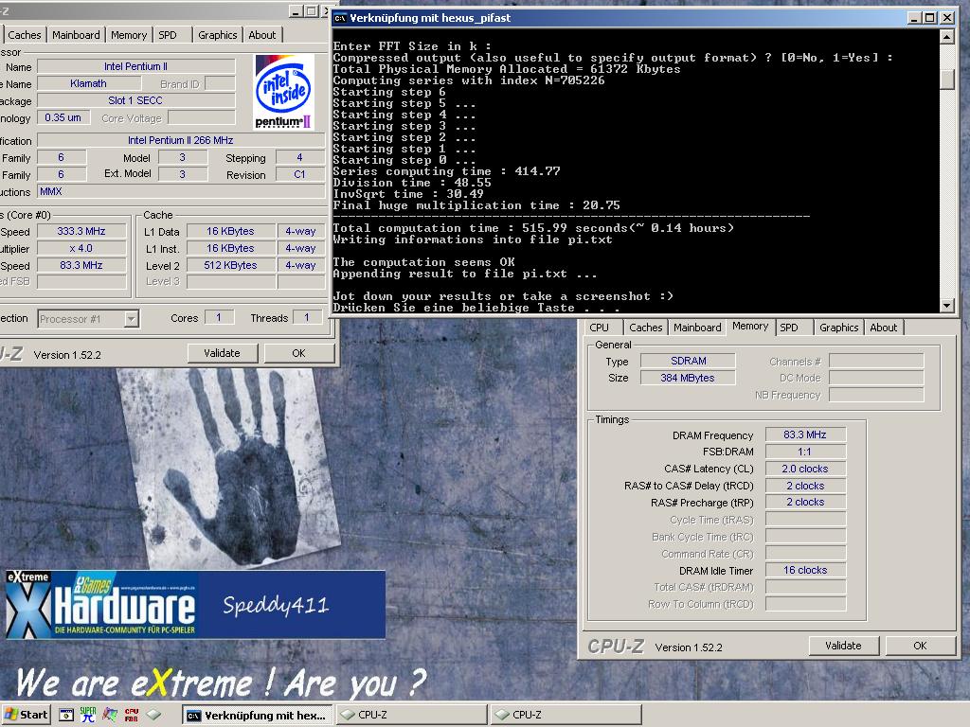Image resolution: width=970 pixels, height=727 pixels.
Task: Launch CPU FSB tool from quick launch
Action: [x=131, y=715]
